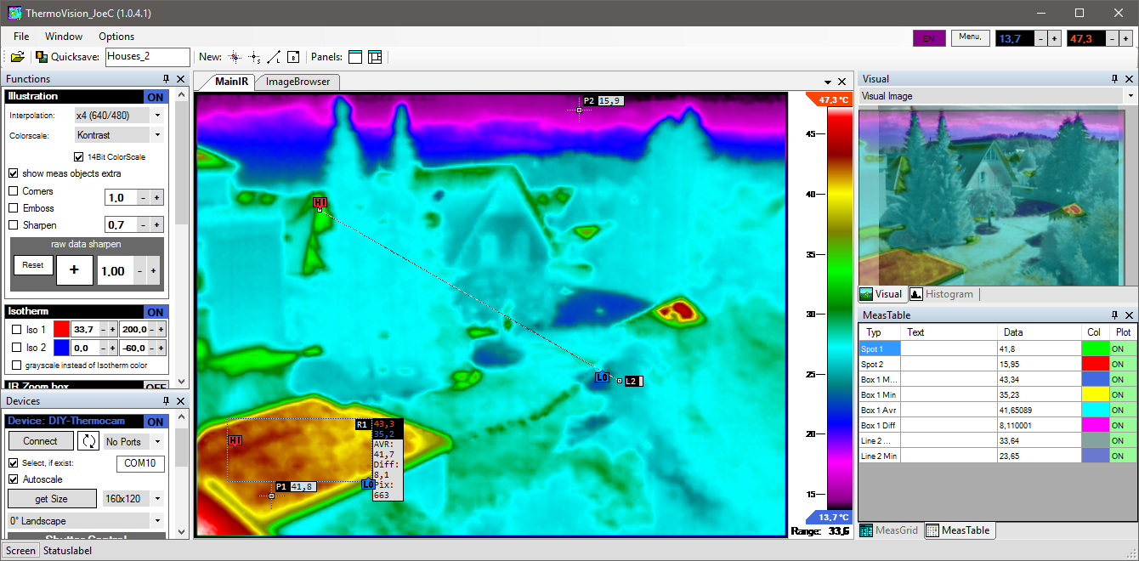
Task: Click the Quicksave filename field Houses_2
Action: (147, 57)
